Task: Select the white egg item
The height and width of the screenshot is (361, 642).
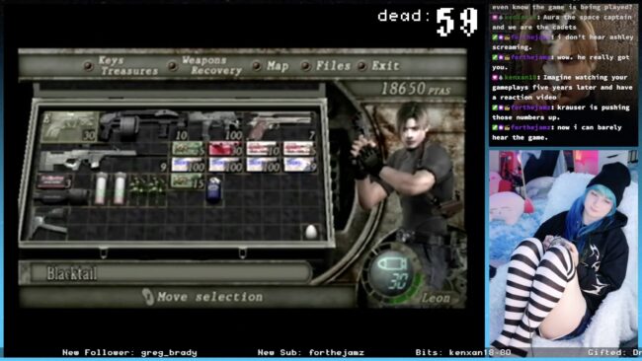Action: (311, 232)
